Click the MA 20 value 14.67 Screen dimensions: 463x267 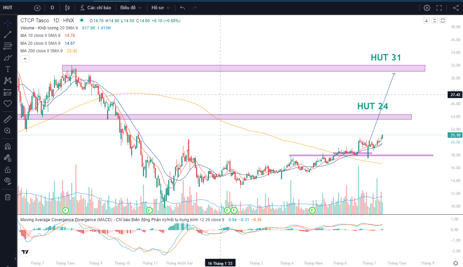click(70, 43)
